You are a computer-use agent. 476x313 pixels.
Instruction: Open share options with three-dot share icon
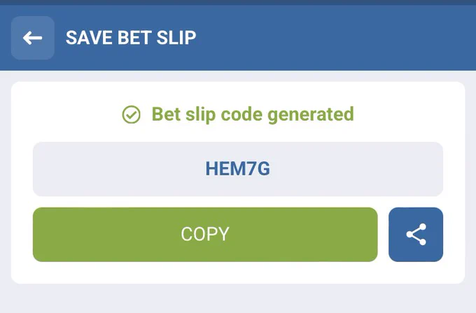click(416, 235)
